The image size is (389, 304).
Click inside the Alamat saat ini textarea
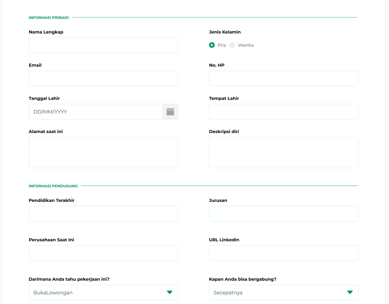coord(103,152)
